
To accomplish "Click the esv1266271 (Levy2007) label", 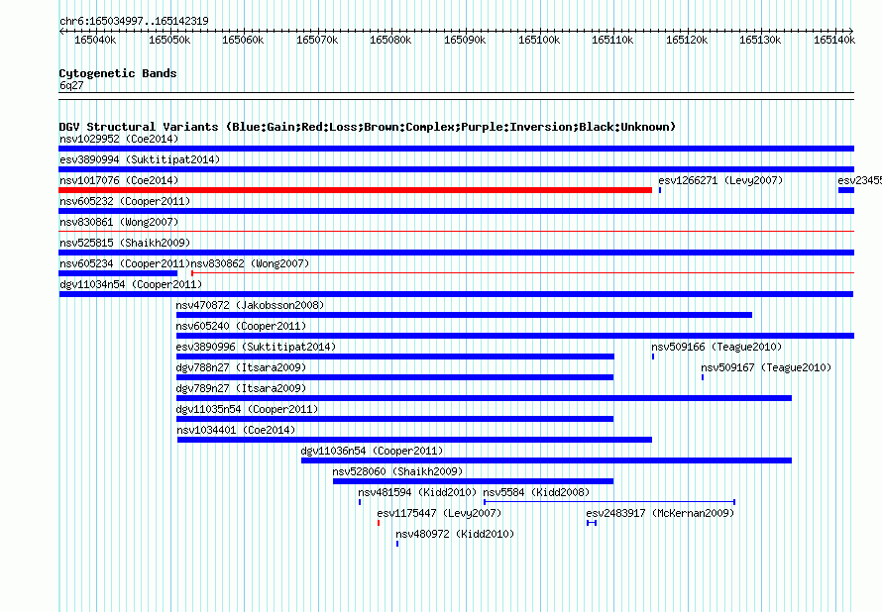I will pyautogui.click(x=720, y=180).
